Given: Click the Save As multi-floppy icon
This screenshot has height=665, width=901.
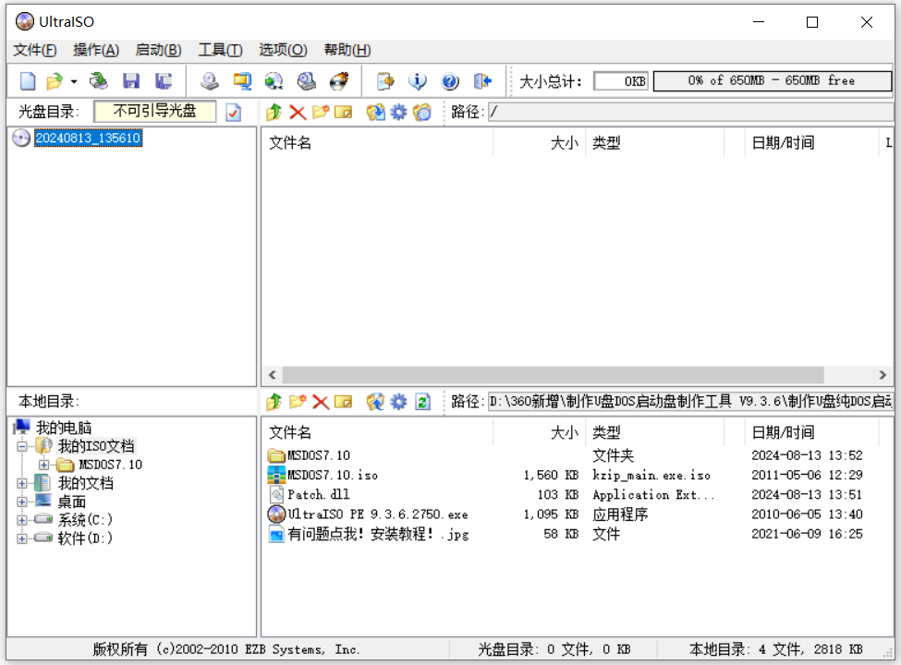Looking at the screenshot, I should pos(164,81).
